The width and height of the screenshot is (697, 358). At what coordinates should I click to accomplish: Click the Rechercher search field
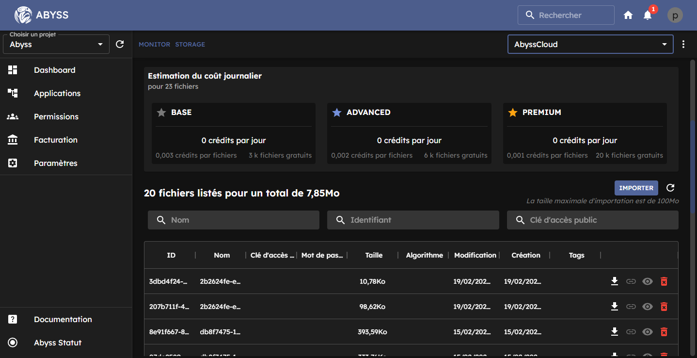[x=566, y=15]
